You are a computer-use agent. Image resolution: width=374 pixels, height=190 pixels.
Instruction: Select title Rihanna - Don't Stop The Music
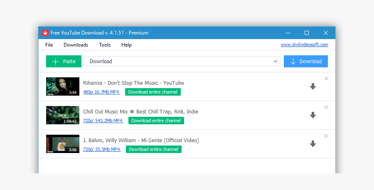[133, 83]
